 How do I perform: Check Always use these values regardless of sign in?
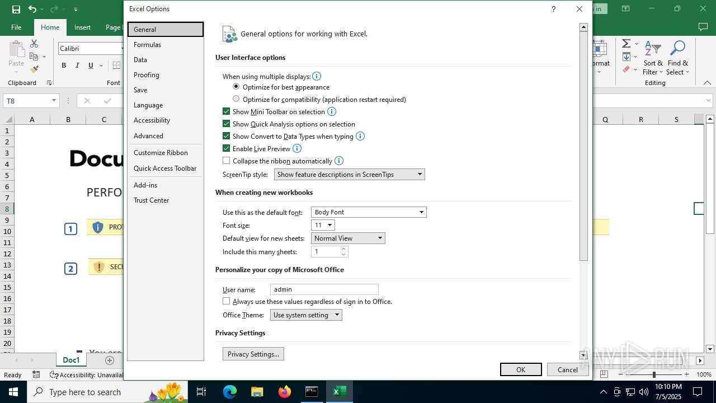[226, 301]
